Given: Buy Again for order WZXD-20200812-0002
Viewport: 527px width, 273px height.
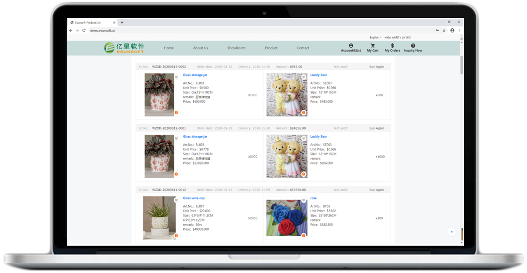Looking at the screenshot, I should click(376, 66).
